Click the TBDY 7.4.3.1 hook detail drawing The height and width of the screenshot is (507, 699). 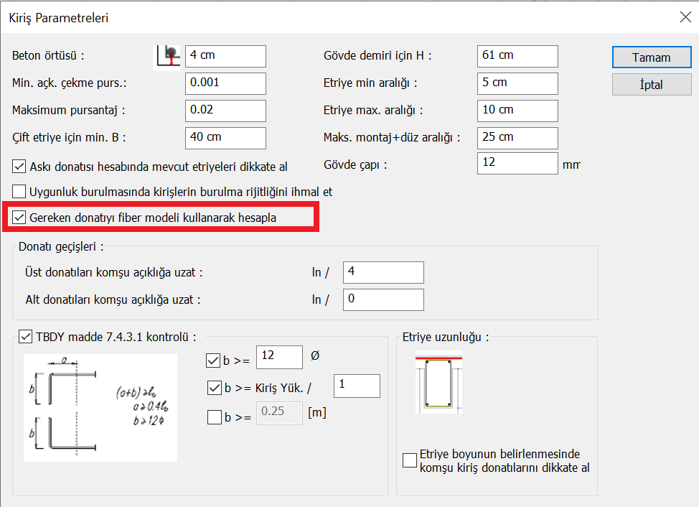tap(100, 407)
